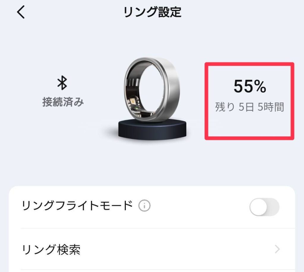Tap the 5時間 hours remaining text
Screen dimensions: 304x272
coord(271,107)
